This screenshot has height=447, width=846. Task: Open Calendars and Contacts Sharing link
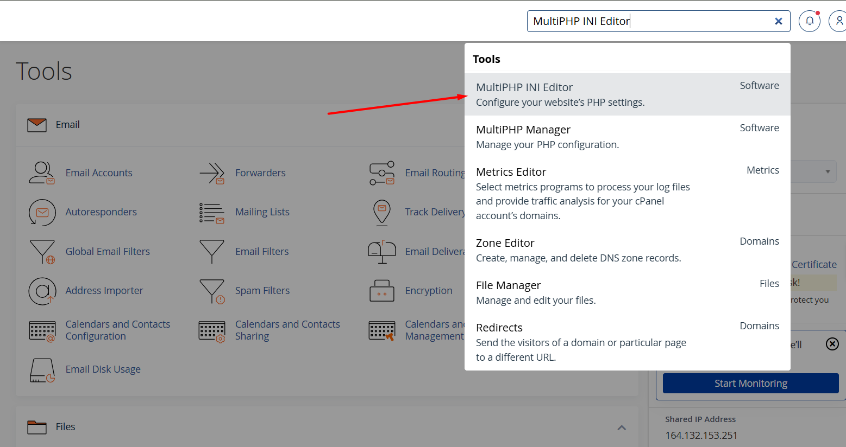click(x=287, y=330)
